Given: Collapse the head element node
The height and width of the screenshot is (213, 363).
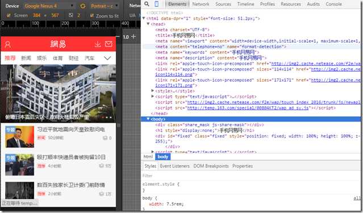Looking at the screenshot, I should (x=148, y=24).
